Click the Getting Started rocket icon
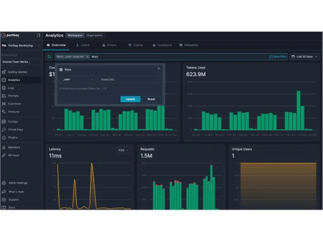The width and height of the screenshot is (323, 242). (x=4, y=72)
